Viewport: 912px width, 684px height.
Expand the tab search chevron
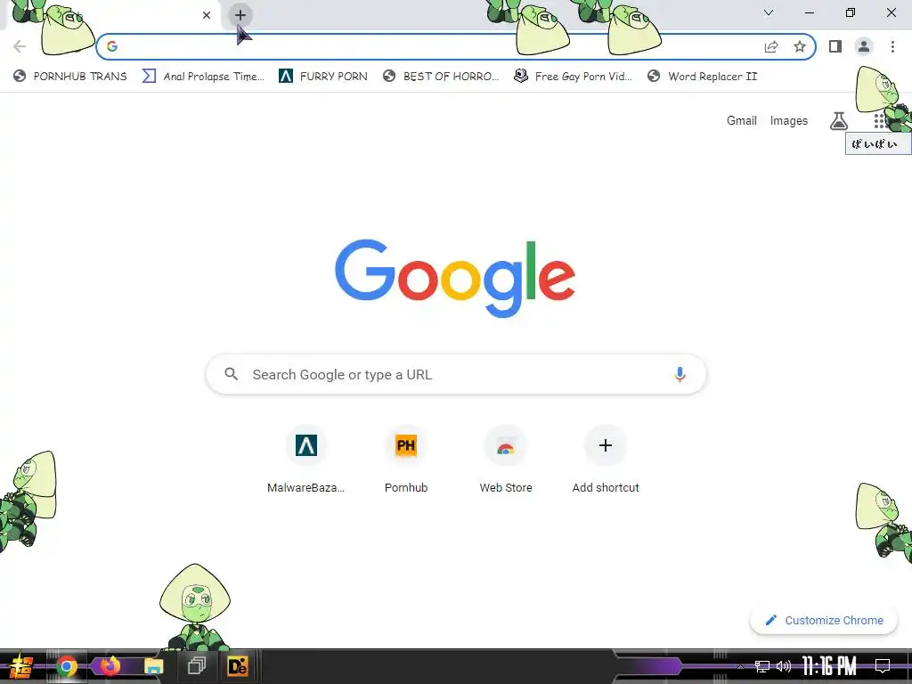point(769,12)
